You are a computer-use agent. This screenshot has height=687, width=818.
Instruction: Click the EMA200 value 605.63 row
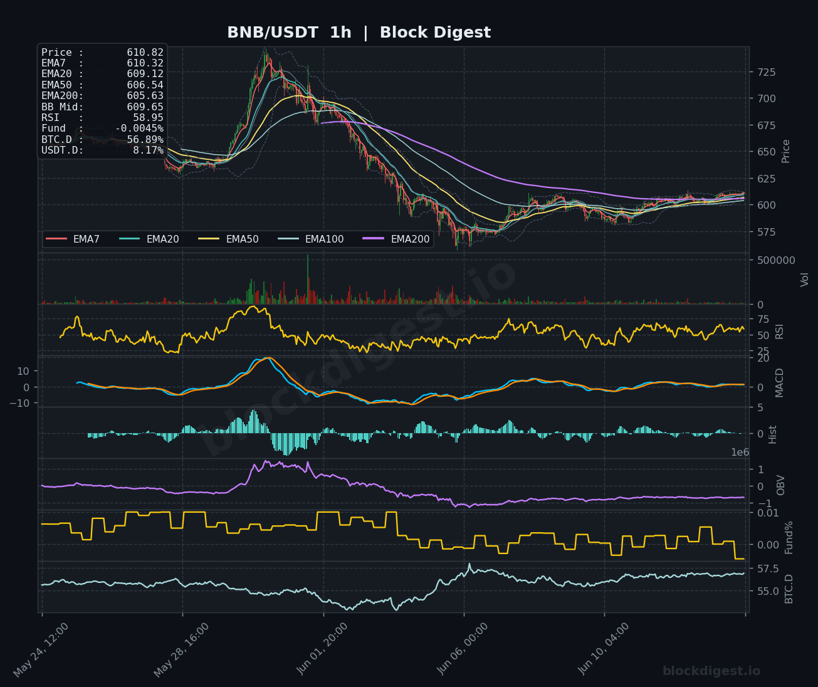click(102, 96)
